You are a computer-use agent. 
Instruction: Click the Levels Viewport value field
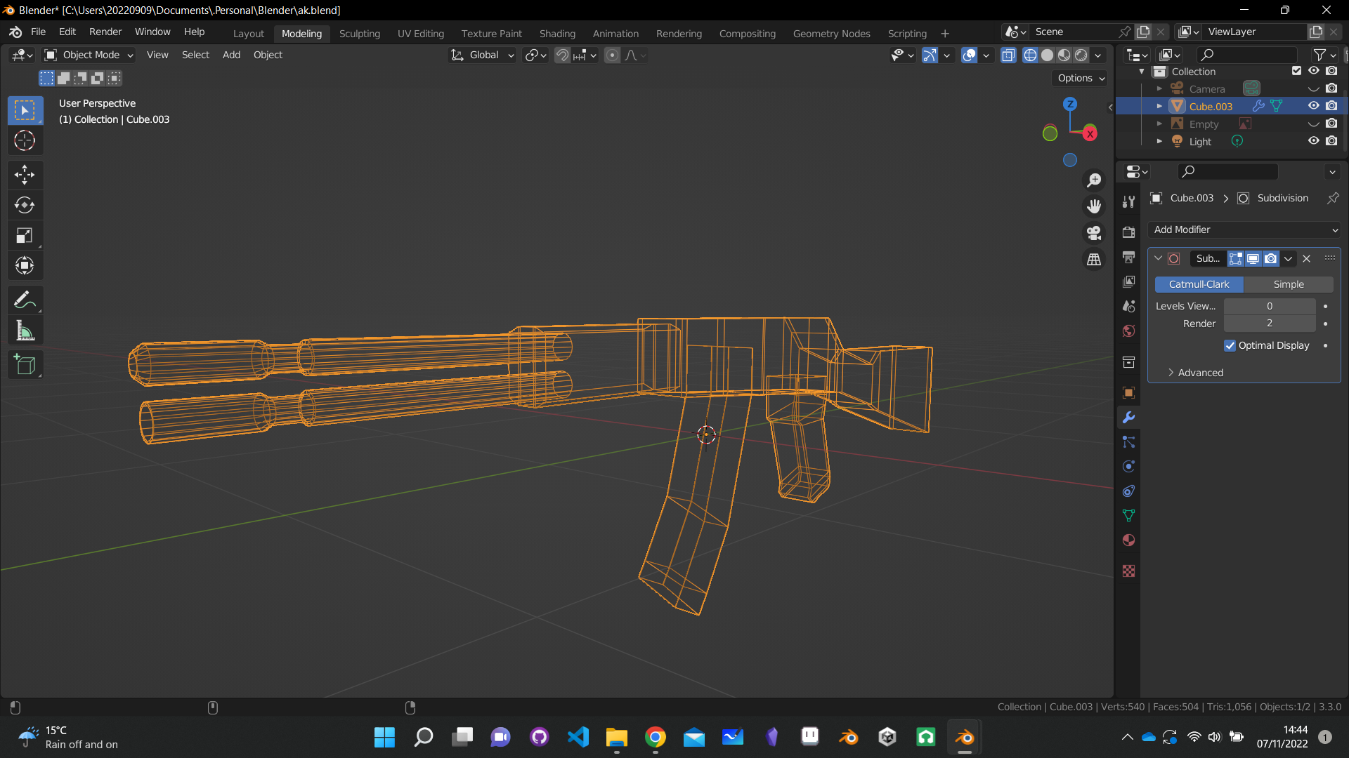click(1270, 306)
